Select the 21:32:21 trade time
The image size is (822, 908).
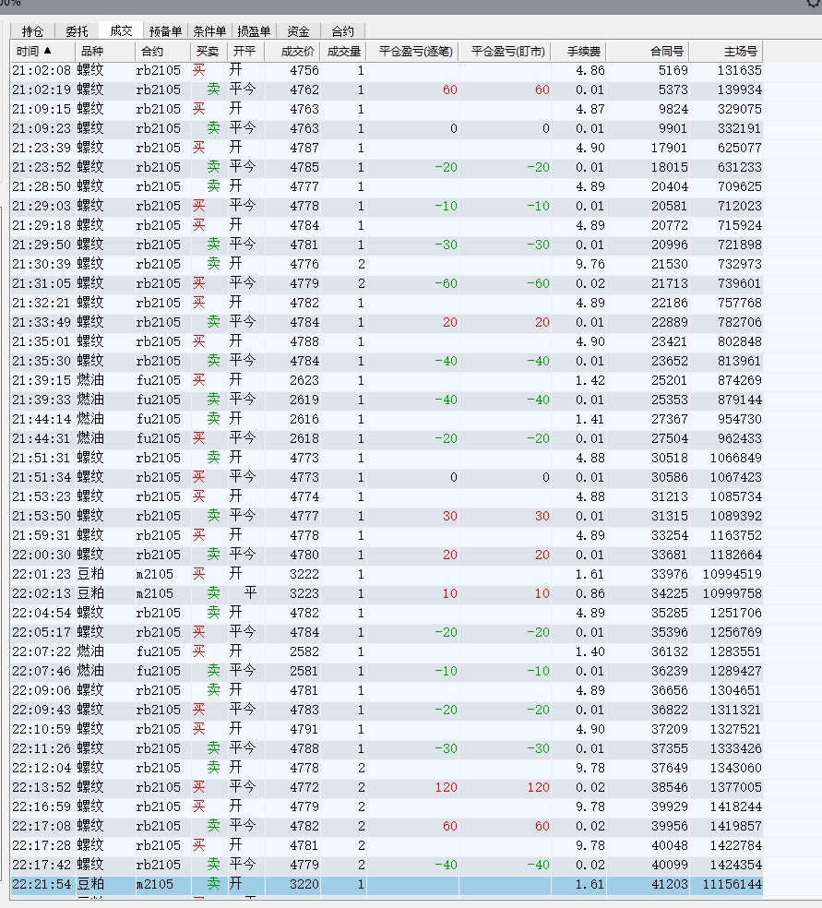point(42,304)
